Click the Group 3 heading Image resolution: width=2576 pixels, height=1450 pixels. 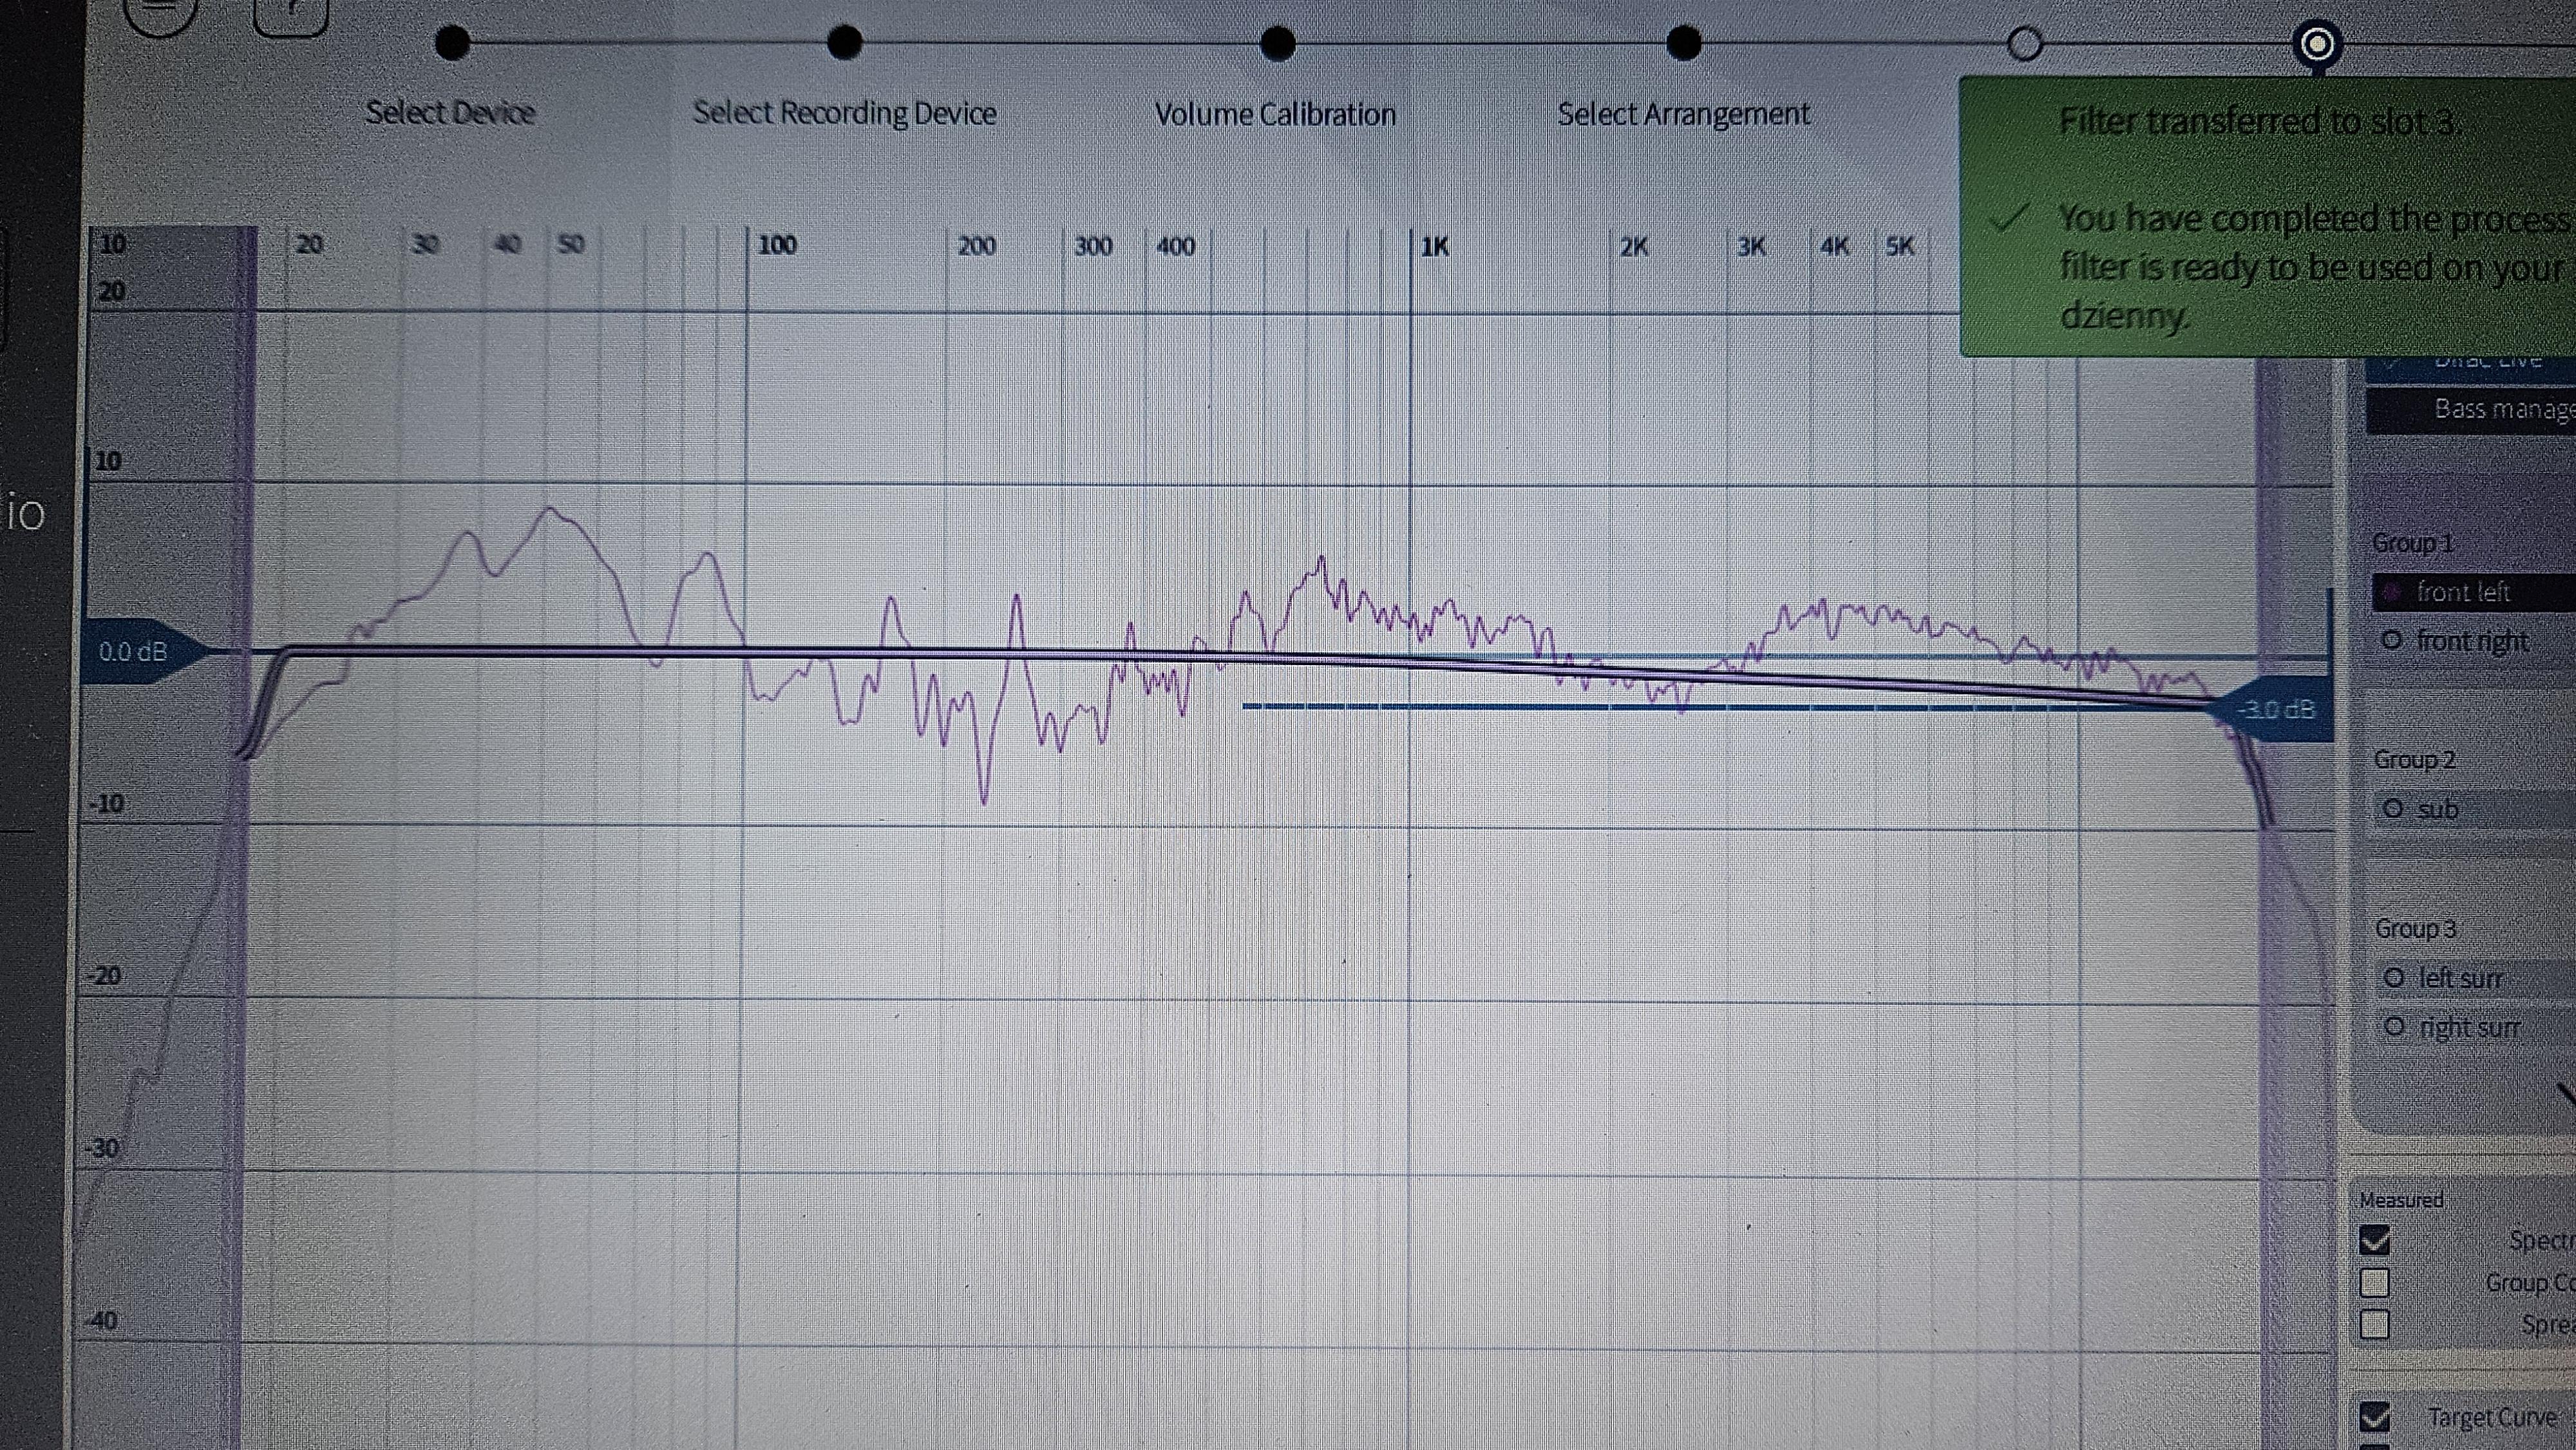pyautogui.click(x=2416, y=929)
